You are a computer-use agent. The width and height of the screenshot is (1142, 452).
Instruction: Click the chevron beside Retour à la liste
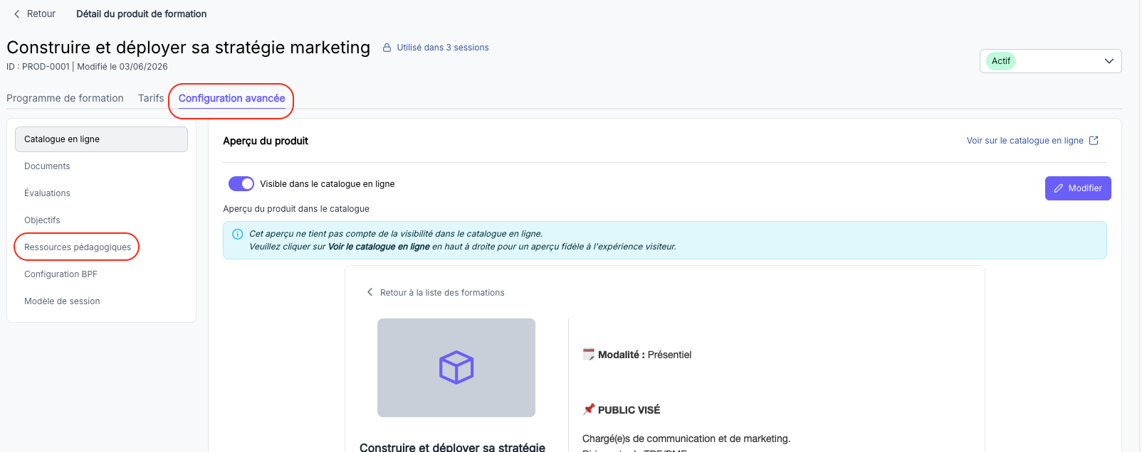click(x=370, y=292)
